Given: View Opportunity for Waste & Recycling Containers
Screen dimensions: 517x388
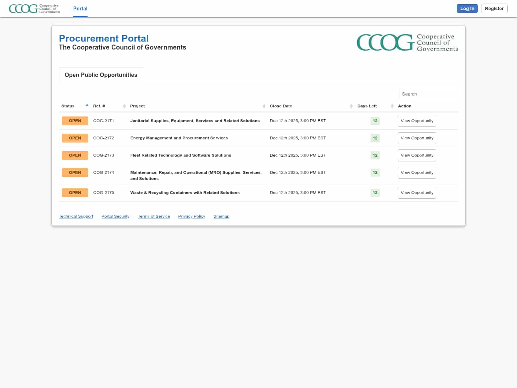Looking at the screenshot, I should [417, 193].
